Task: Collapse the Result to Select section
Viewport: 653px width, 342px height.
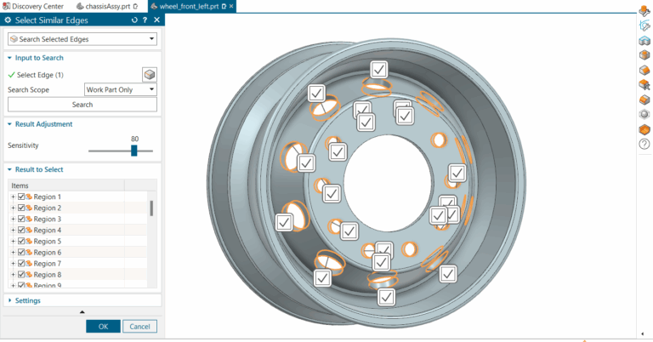Action: 9,169
